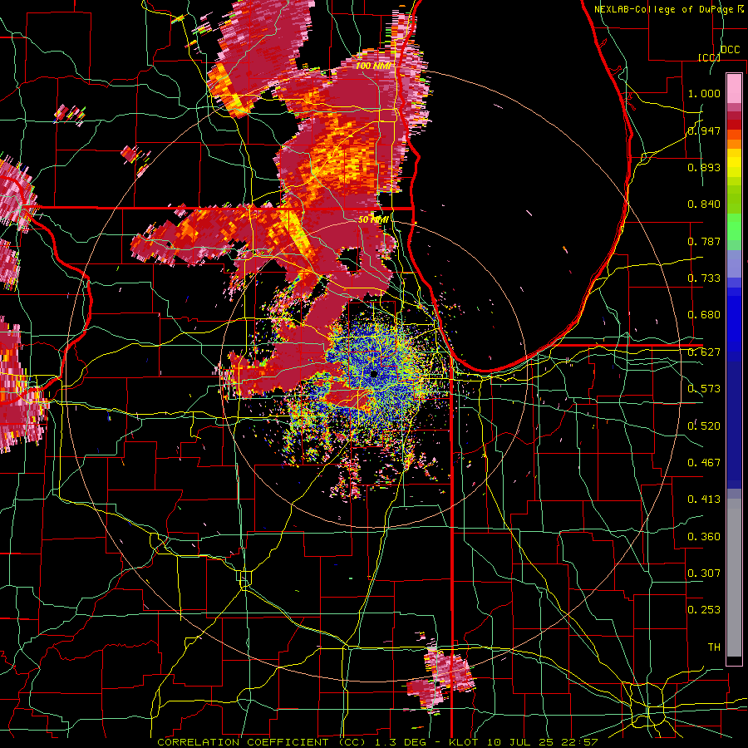Click the 1.000 color scale value
Screen dimensions: 748x748
click(704, 93)
